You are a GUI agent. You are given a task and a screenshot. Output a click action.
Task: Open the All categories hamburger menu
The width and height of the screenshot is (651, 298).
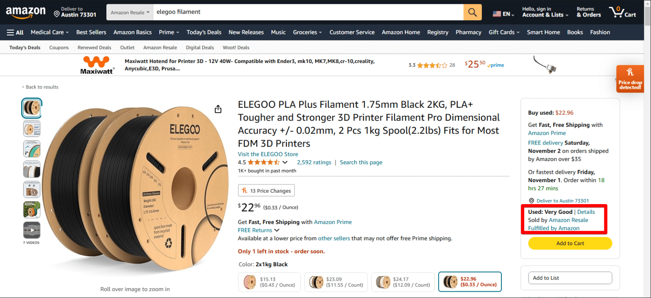point(15,32)
